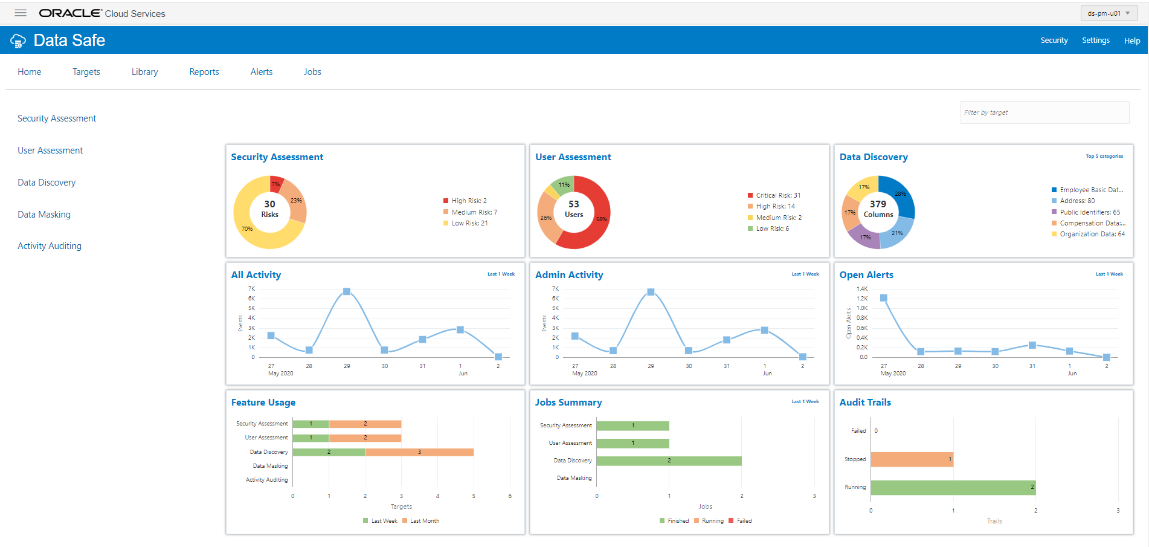Open the Settings menu
This screenshot has width=1149, height=547.
coord(1096,40)
